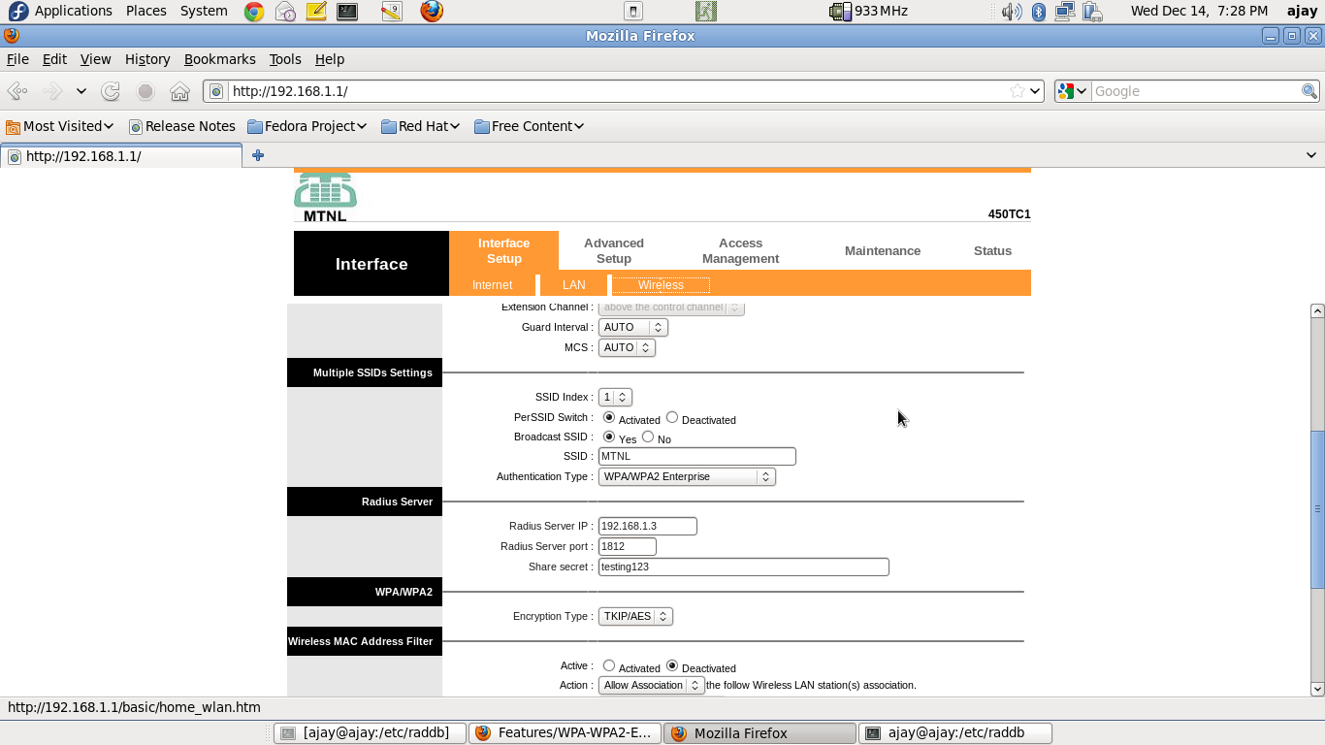Launch Google Chrome from top panel
Viewport: 1325px width, 745px height.
coord(253,12)
